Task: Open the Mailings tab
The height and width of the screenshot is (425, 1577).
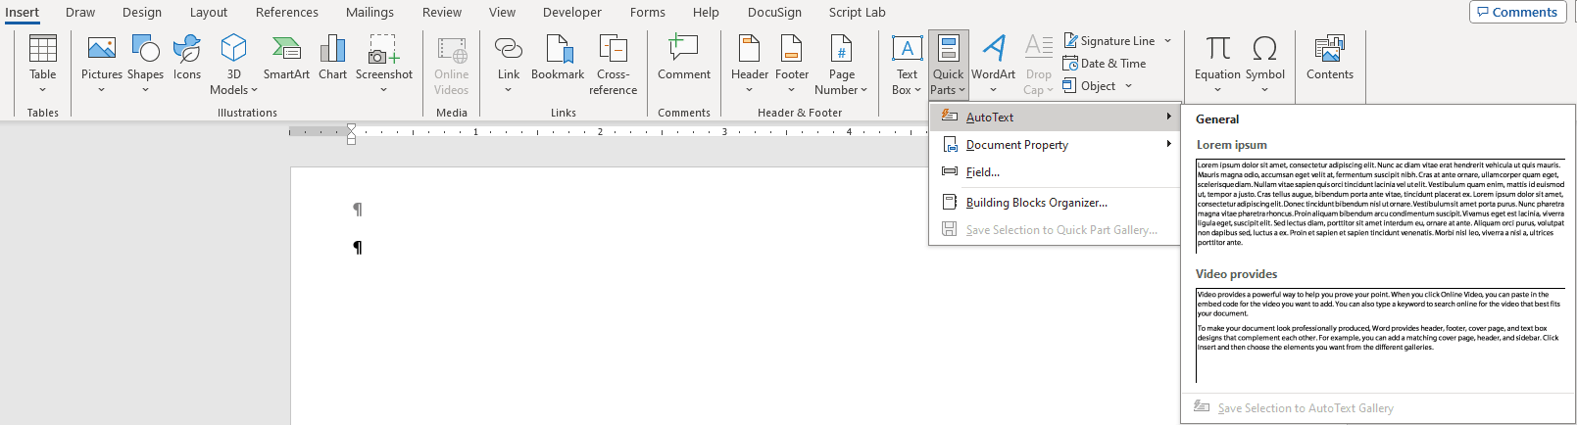Action: coord(370,13)
